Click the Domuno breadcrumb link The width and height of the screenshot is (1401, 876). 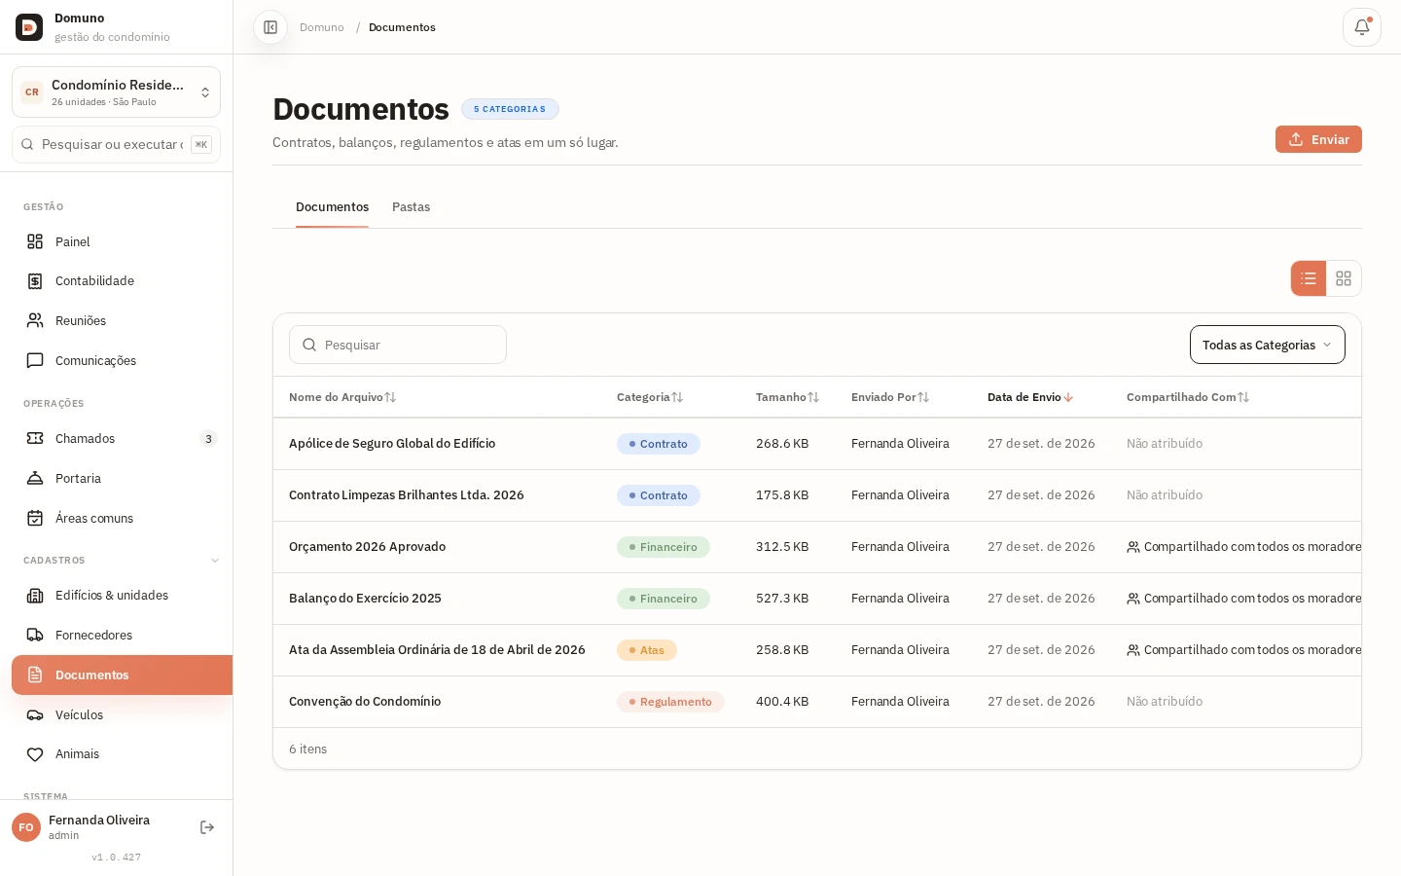pos(322,27)
